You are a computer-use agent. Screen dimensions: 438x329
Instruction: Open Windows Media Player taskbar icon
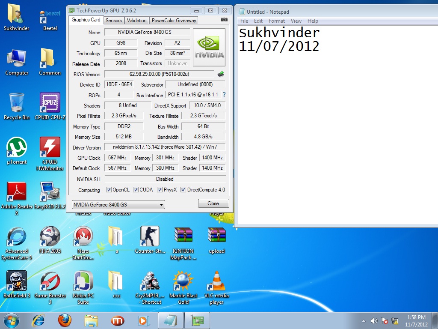click(144, 320)
